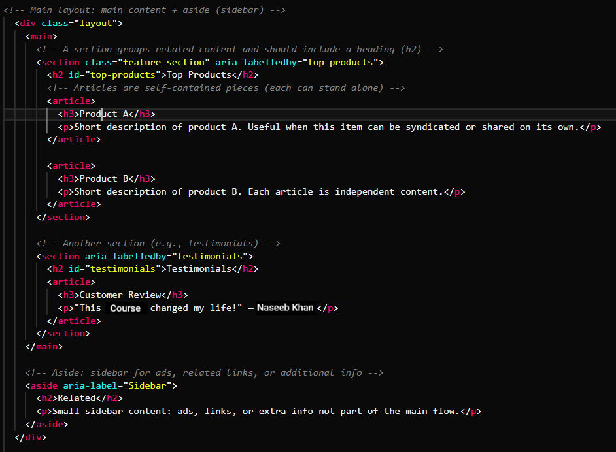The image size is (616, 452).
Task: Click the comment 'Aside: sidebar for ads, related links'
Action: pos(204,373)
